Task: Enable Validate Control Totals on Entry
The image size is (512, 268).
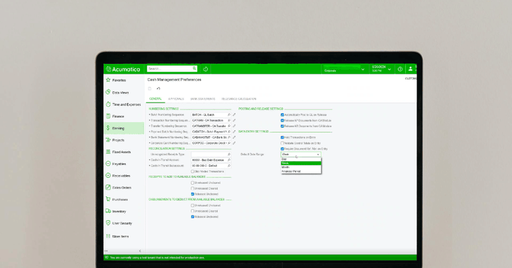Action: point(282,143)
